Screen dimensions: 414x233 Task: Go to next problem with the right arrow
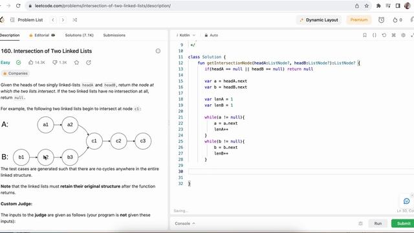click(63, 20)
